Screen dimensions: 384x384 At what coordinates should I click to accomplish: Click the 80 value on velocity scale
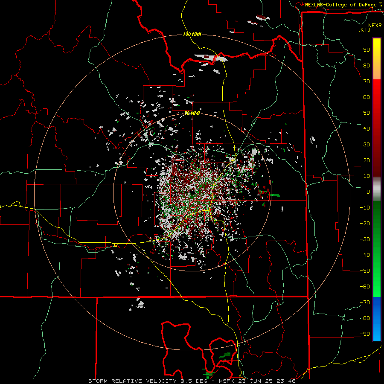(367, 66)
